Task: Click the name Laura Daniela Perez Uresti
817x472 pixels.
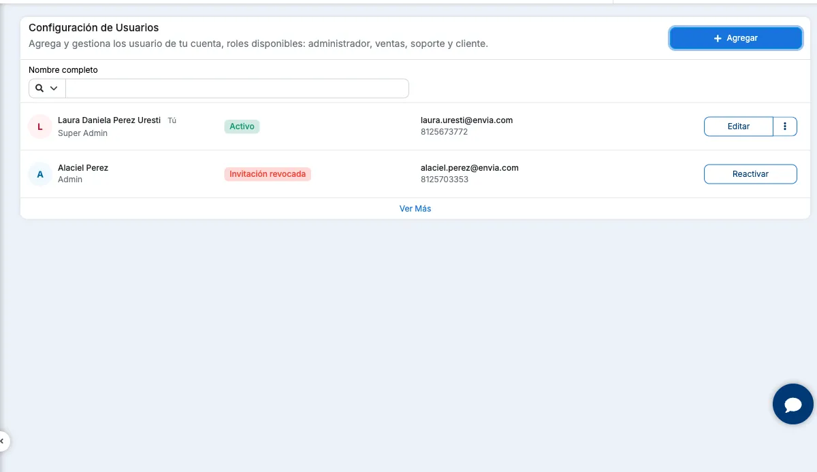Action: pyautogui.click(x=109, y=120)
